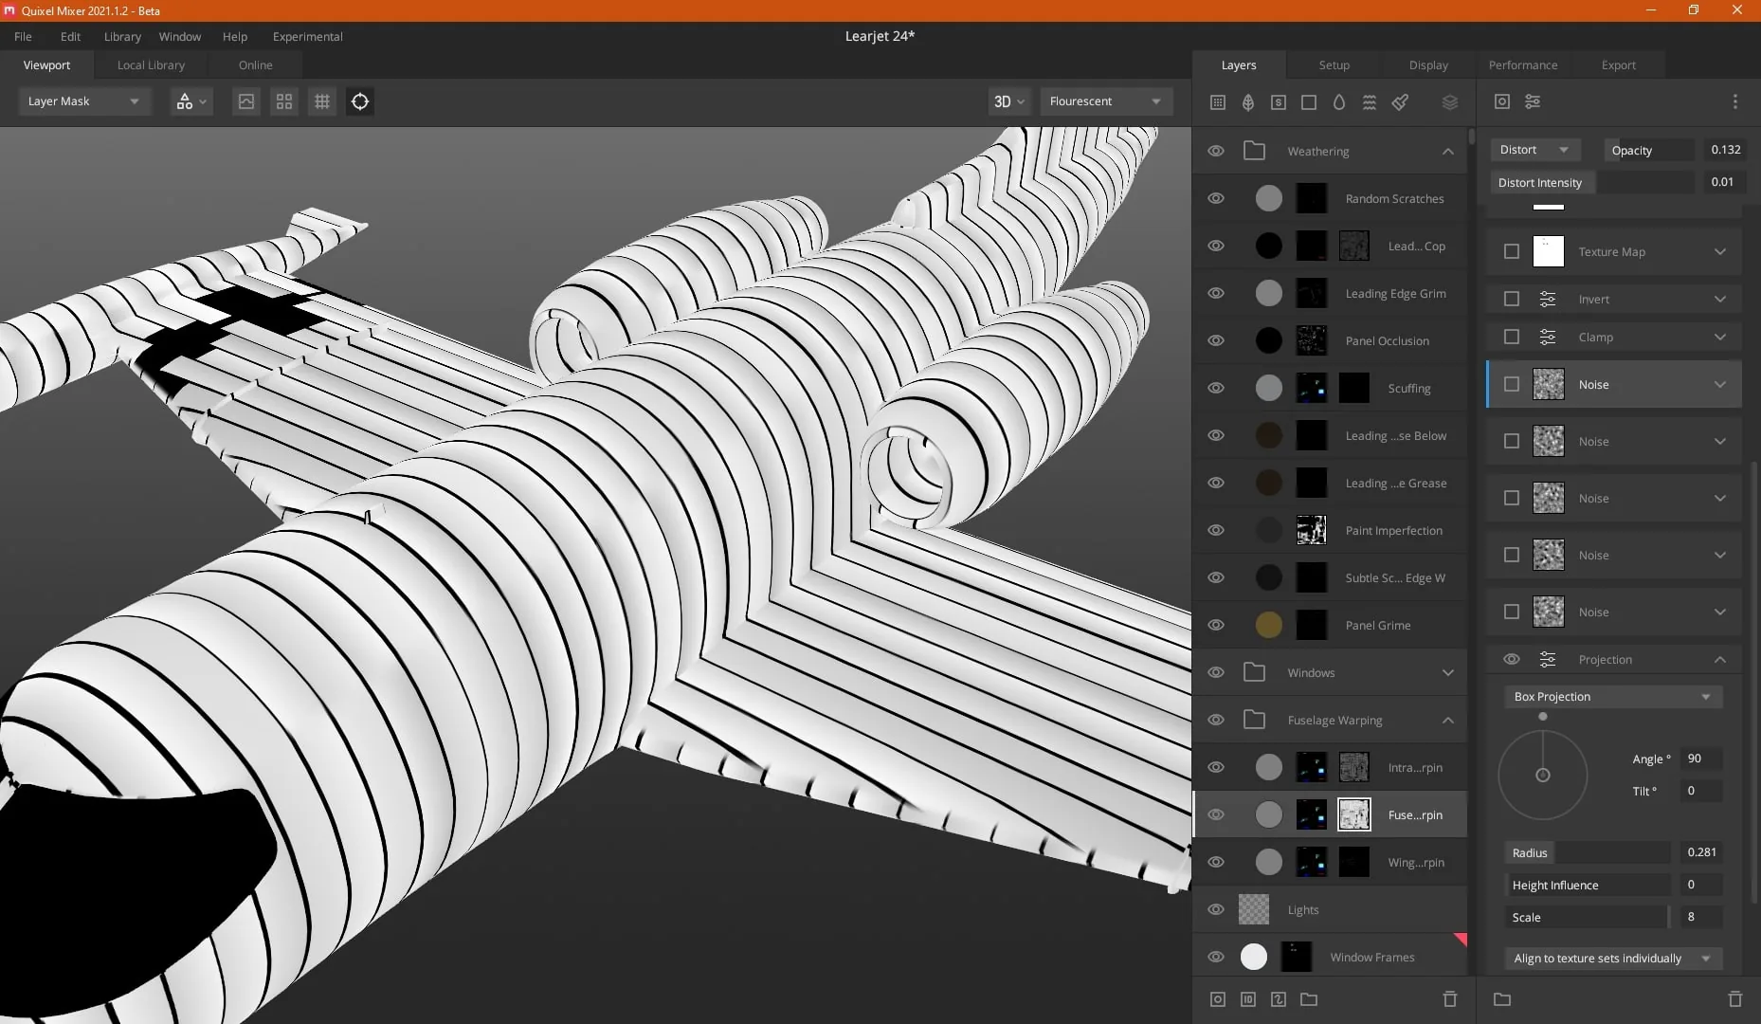Add new folder icon at layers panel bottom
The image size is (1761, 1024).
coord(1309,999)
